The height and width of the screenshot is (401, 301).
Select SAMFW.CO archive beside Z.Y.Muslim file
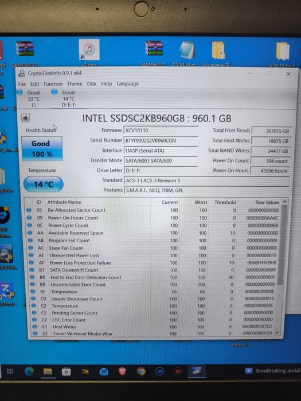(x=153, y=53)
